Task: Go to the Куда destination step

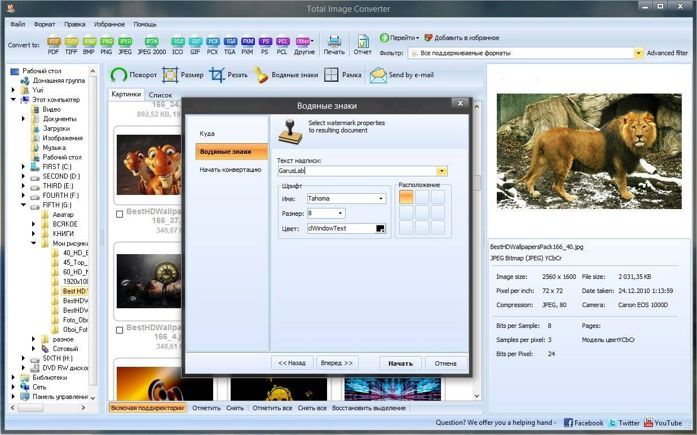Action: point(206,134)
